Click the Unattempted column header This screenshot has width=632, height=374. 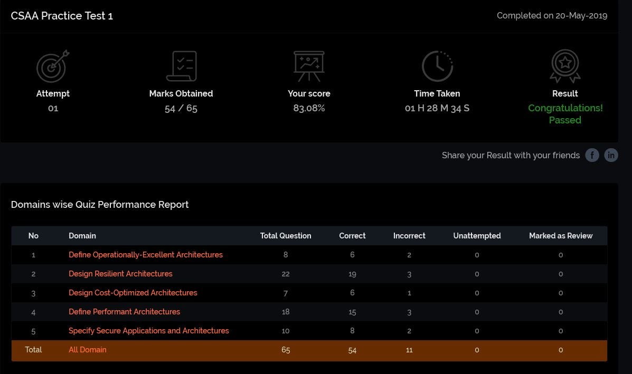[477, 236]
